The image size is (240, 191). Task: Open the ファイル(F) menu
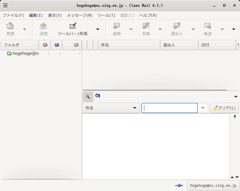[13, 16]
